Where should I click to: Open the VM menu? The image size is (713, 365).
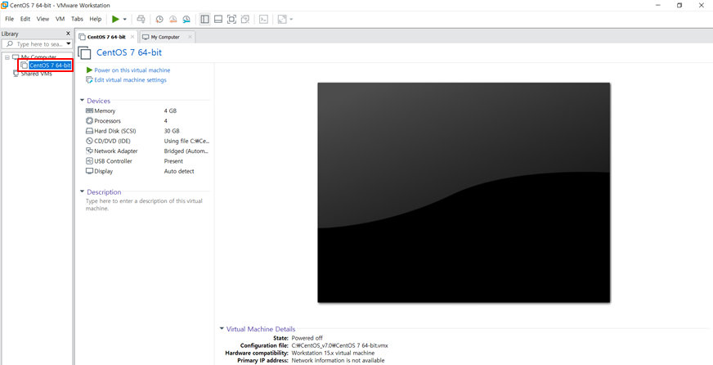coord(60,19)
